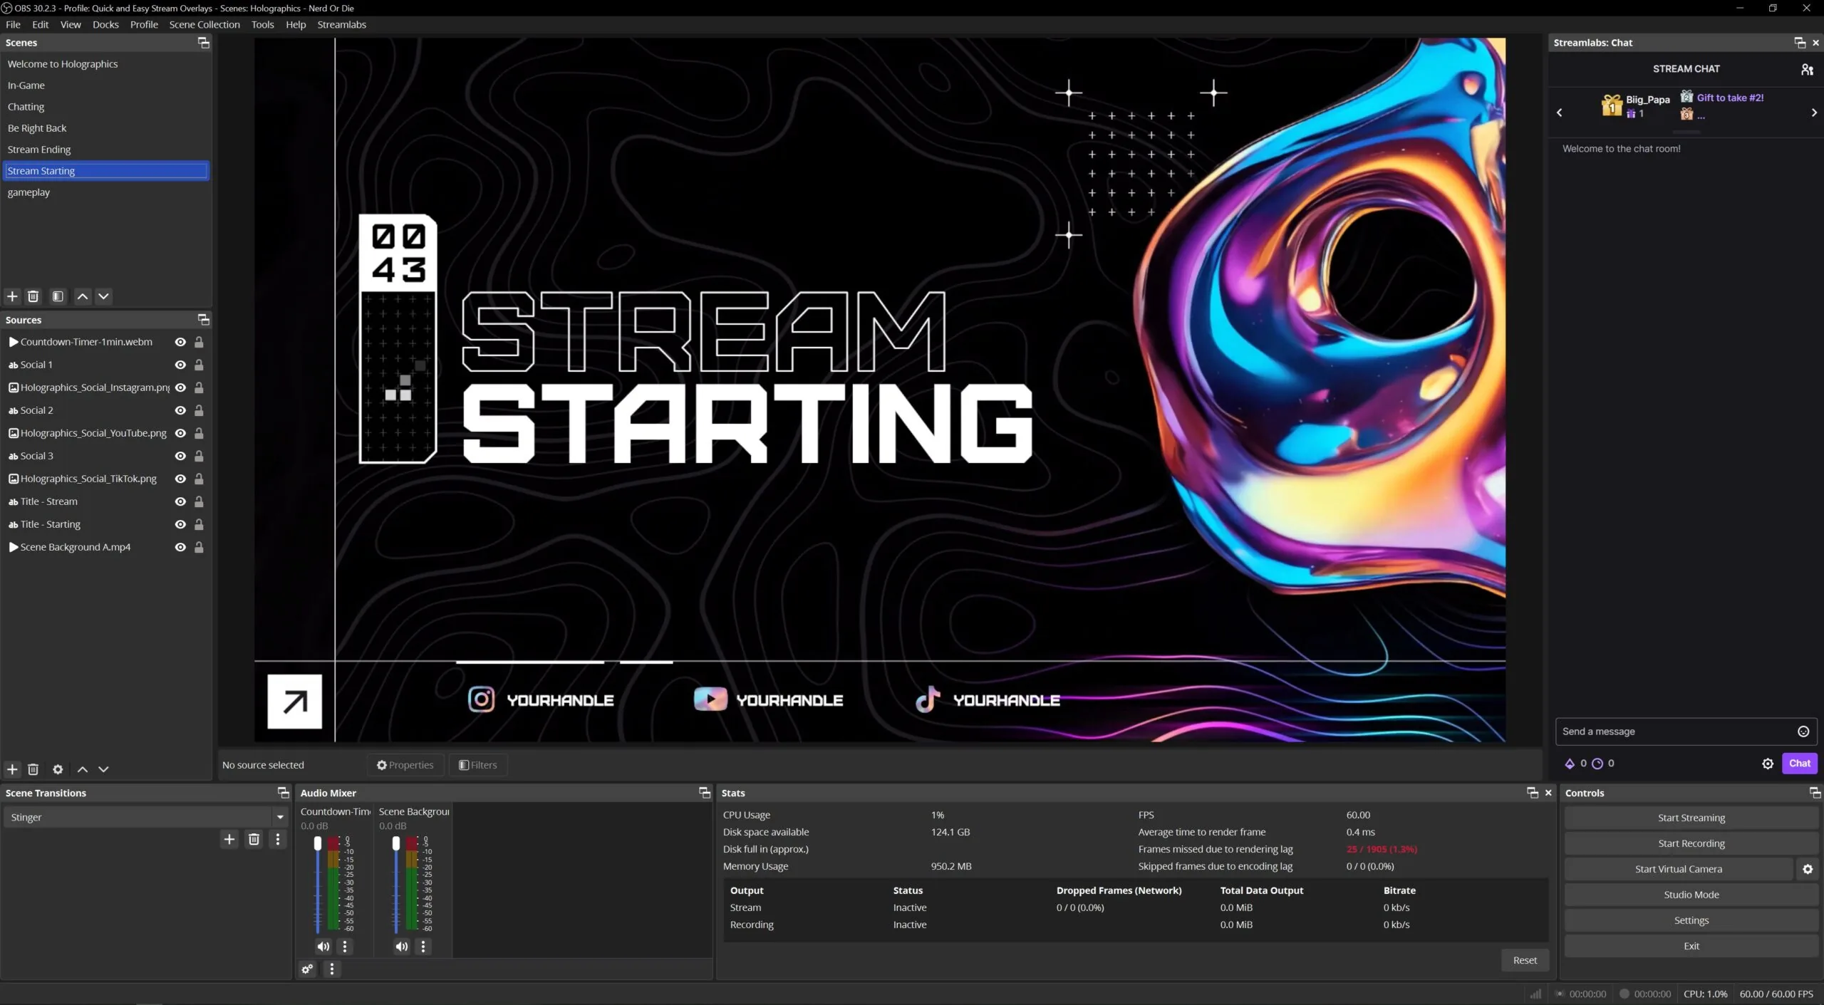Enable Studio Mode
1824x1005 pixels.
point(1691,895)
